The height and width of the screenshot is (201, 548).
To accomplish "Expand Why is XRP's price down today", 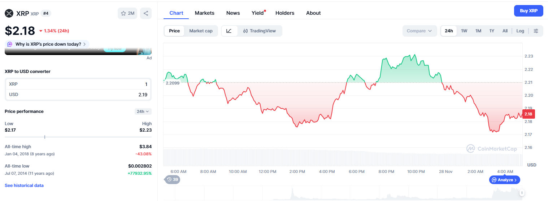I will click(x=47, y=44).
